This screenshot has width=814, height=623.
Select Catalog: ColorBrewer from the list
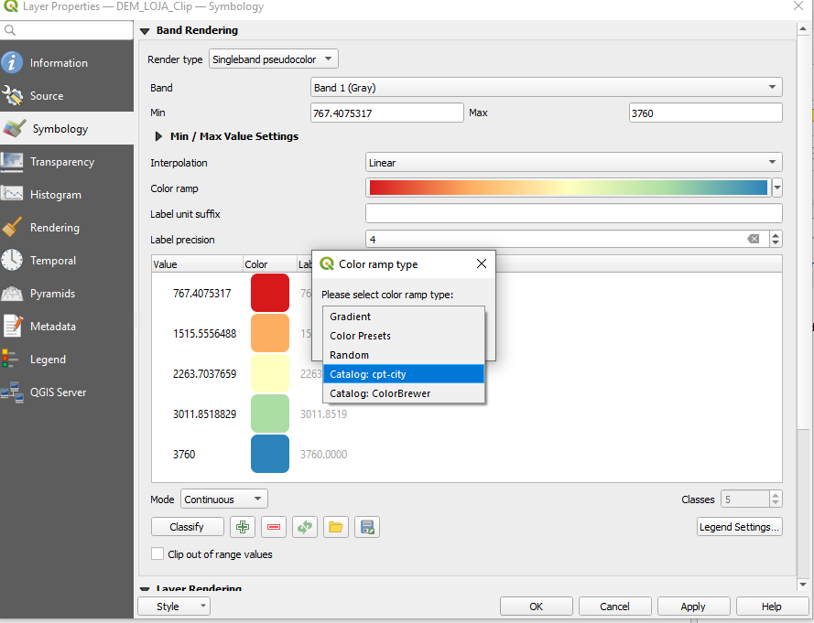click(380, 393)
